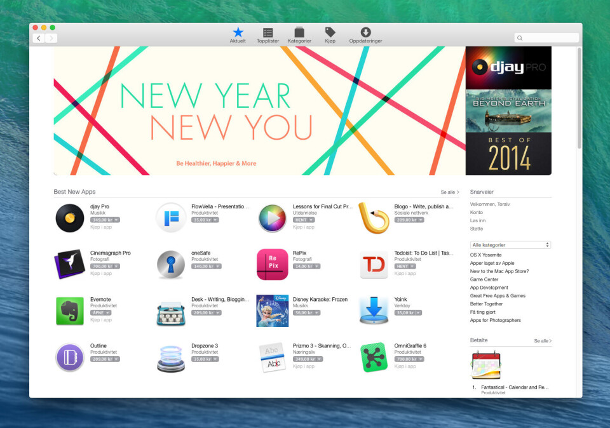This screenshot has height=428, width=610.
Task: Click Desk 209,00 kr price button
Action: pos(206,312)
